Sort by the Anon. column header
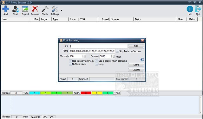The image size is (203, 119). coord(74,19)
